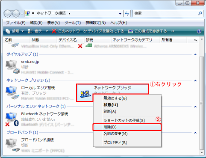
Task: Select the ブロードバンド接続 connection icon
Action: [12, 145]
